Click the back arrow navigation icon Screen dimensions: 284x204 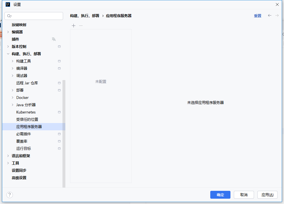tap(270, 16)
